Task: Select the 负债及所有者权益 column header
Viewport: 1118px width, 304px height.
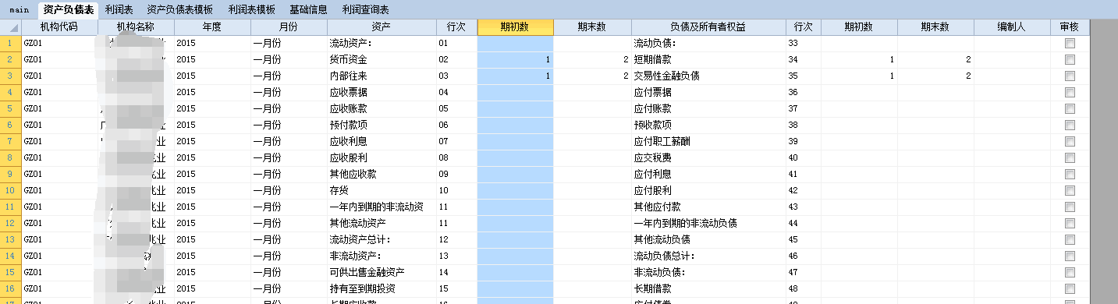Action: coord(708,27)
